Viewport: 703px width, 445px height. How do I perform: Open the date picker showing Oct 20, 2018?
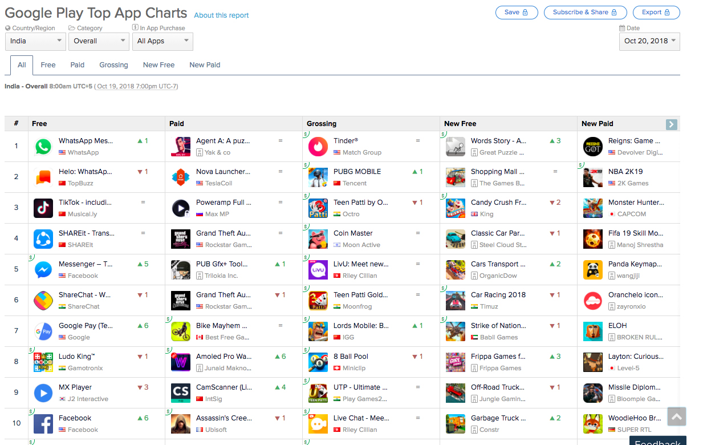(649, 41)
